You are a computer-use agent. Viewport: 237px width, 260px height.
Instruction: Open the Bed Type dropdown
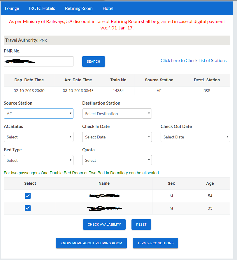(38, 160)
